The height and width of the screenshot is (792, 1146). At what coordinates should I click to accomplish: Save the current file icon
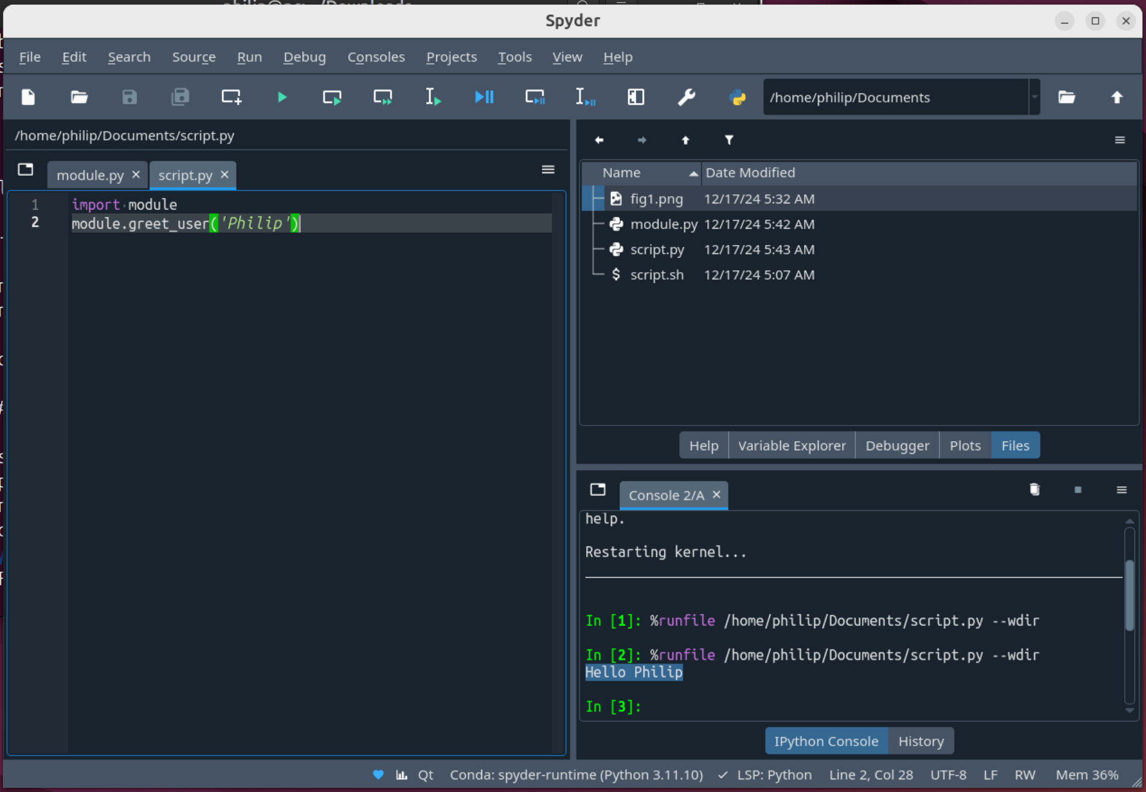[129, 97]
